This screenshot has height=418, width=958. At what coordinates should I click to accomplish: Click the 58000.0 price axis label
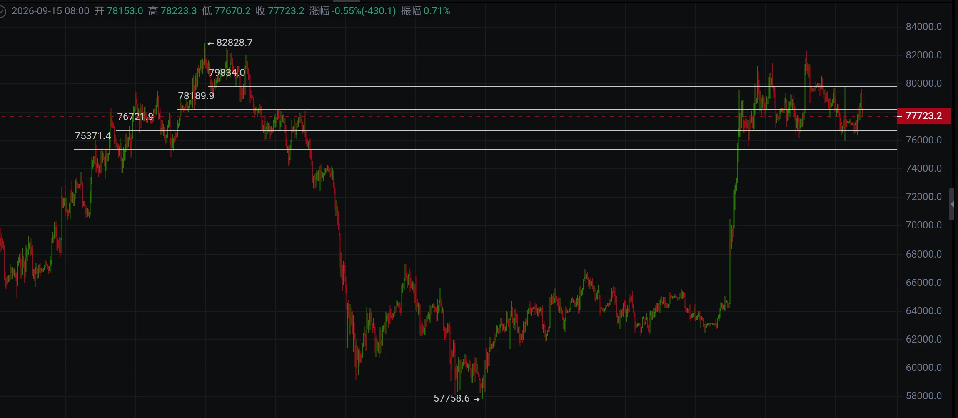(923, 396)
